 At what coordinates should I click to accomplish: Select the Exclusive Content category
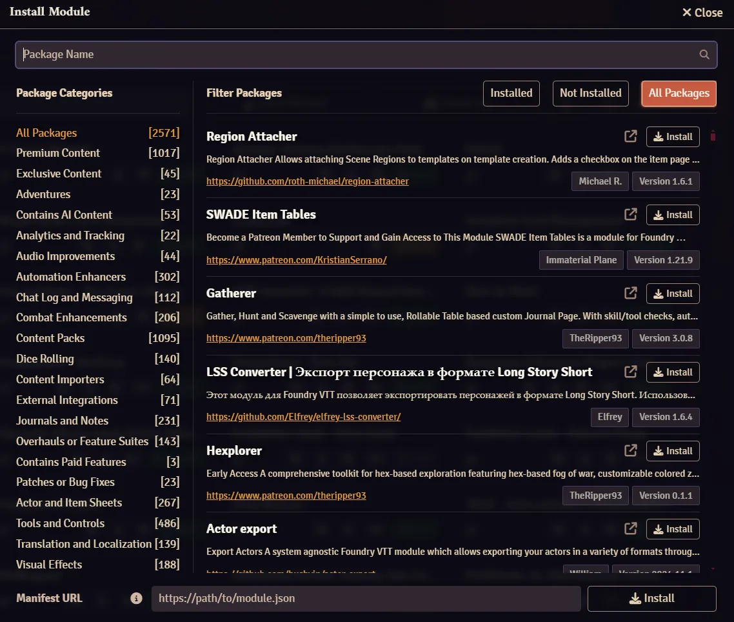98,174
